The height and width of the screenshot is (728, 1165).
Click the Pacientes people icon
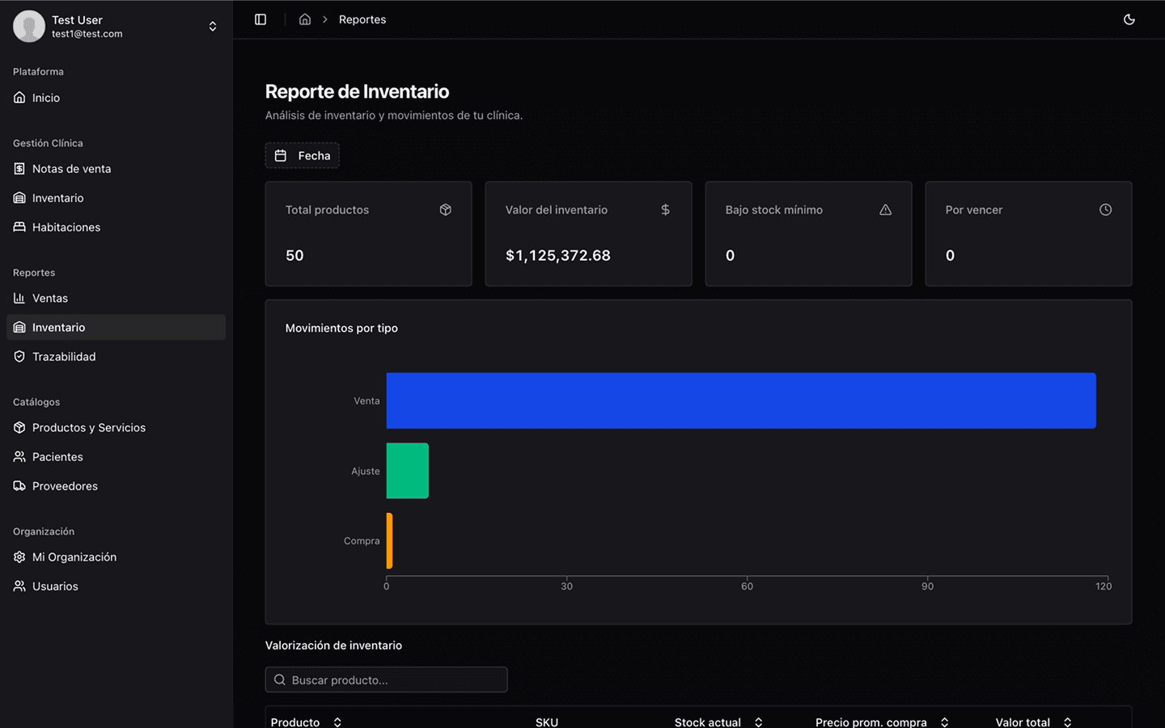(x=19, y=457)
